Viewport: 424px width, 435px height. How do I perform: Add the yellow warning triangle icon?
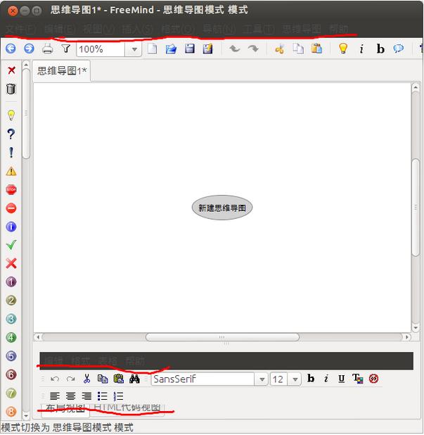point(11,171)
